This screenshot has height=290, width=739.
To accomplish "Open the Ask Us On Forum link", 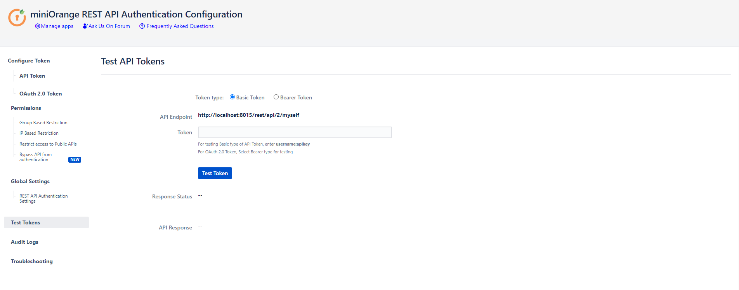I will [109, 26].
